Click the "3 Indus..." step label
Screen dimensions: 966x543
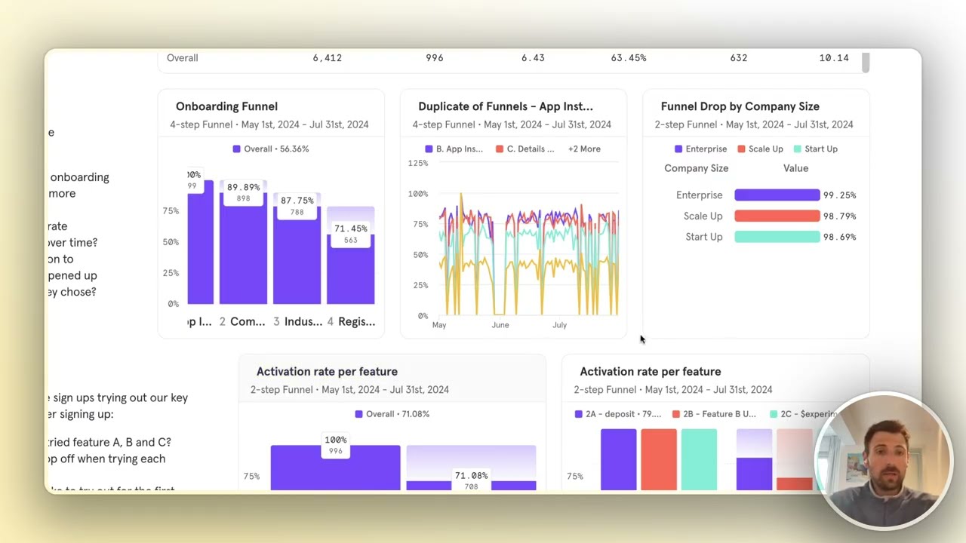[x=297, y=322]
